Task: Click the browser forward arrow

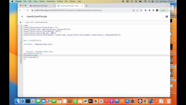Action: [x=24, y=10]
